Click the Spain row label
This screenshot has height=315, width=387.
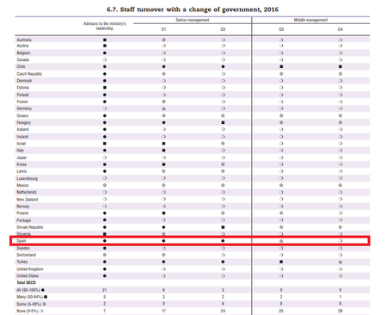click(x=21, y=241)
